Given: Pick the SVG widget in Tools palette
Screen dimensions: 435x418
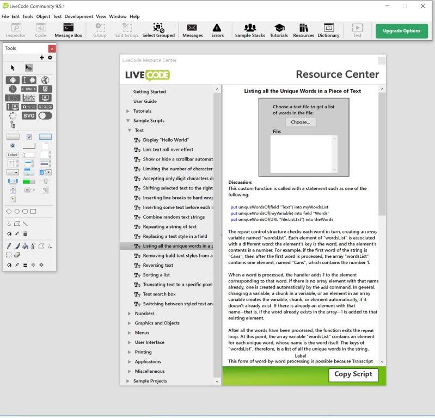Looking at the screenshot, I should click(x=29, y=115).
